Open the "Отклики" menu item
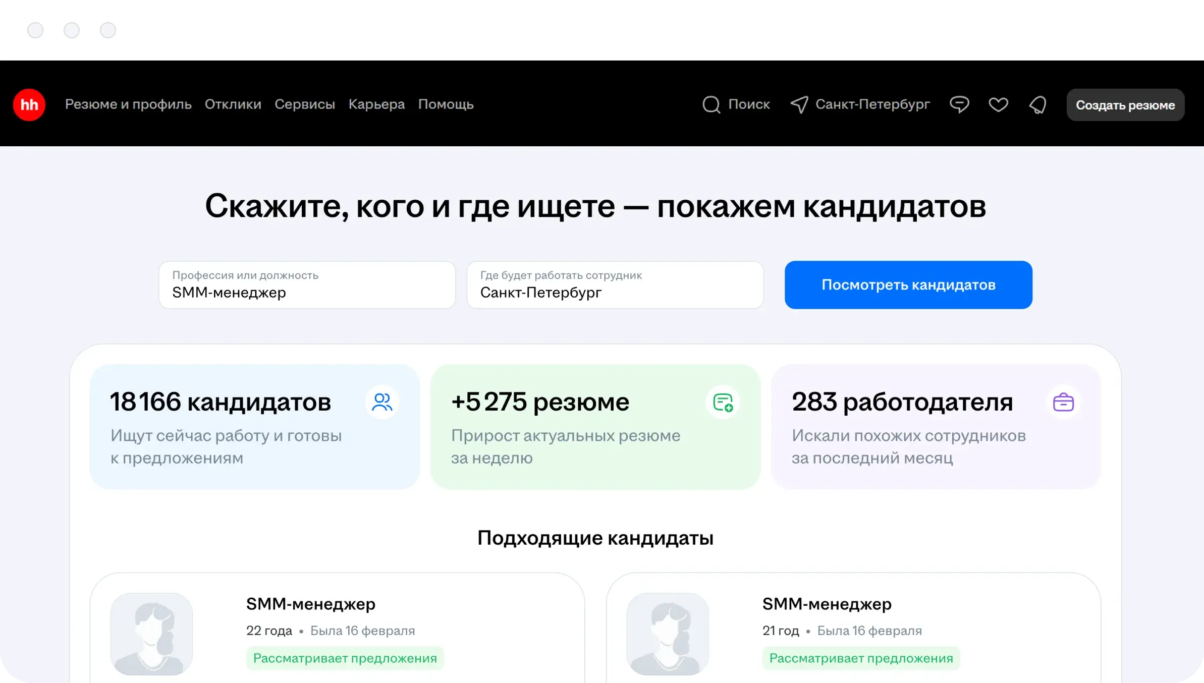Screen dimensions: 1204x683 233,104
